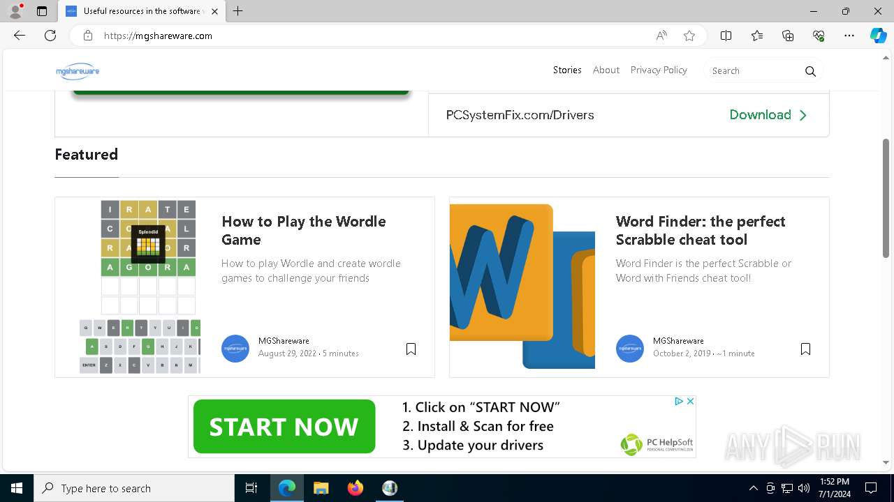Screen dimensions: 894x502
Task: Refresh the current page
Action: click(50, 36)
